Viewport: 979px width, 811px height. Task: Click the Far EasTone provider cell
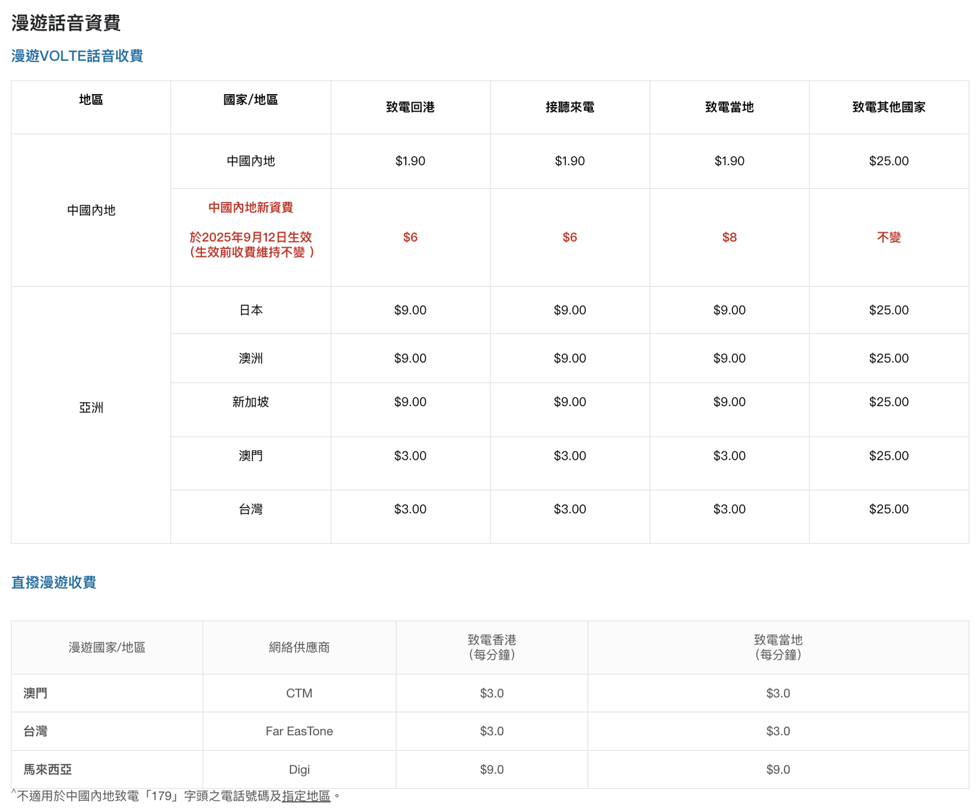click(x=299, y=730)
